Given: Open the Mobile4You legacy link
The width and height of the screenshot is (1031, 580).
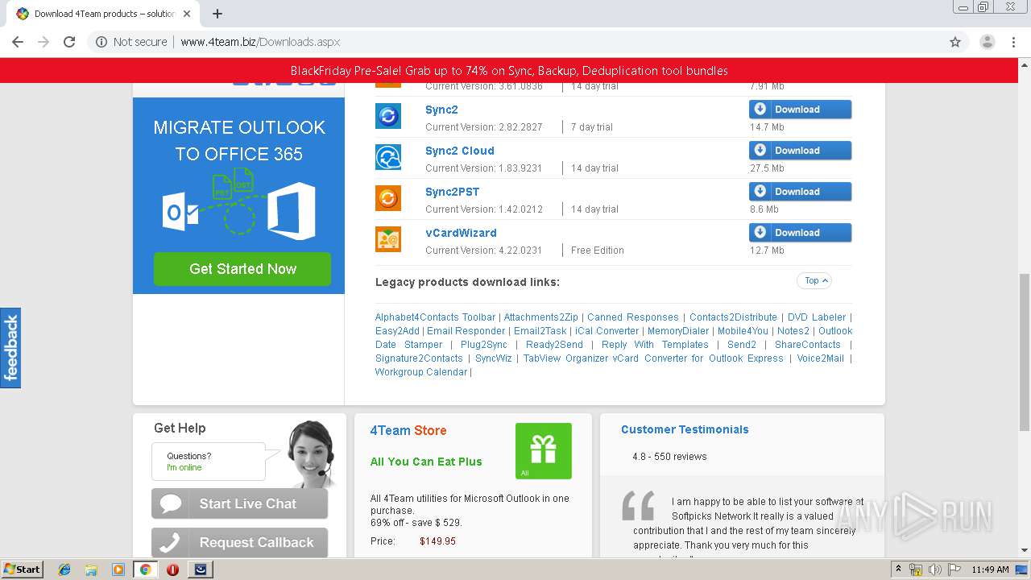Looking at the screenshot, I should (743, 331).
